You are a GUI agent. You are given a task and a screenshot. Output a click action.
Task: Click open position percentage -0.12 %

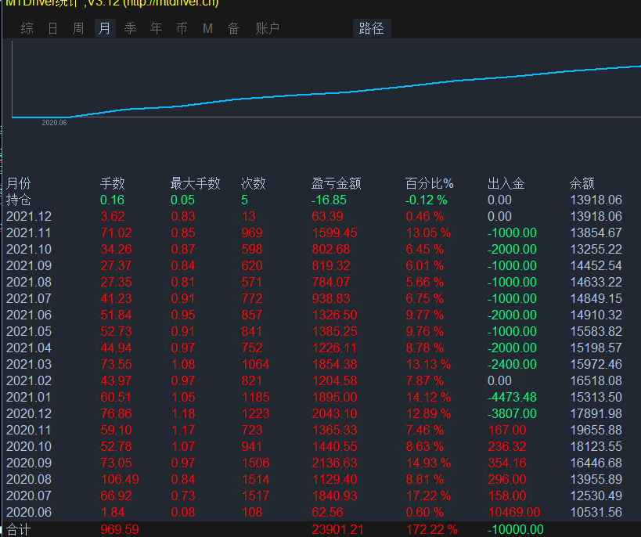point(426,200)
